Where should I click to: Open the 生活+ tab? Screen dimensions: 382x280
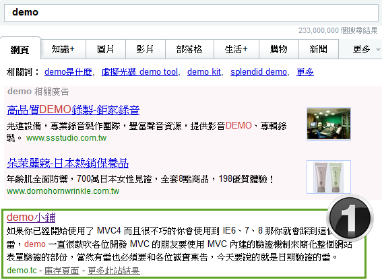point(236,49)
